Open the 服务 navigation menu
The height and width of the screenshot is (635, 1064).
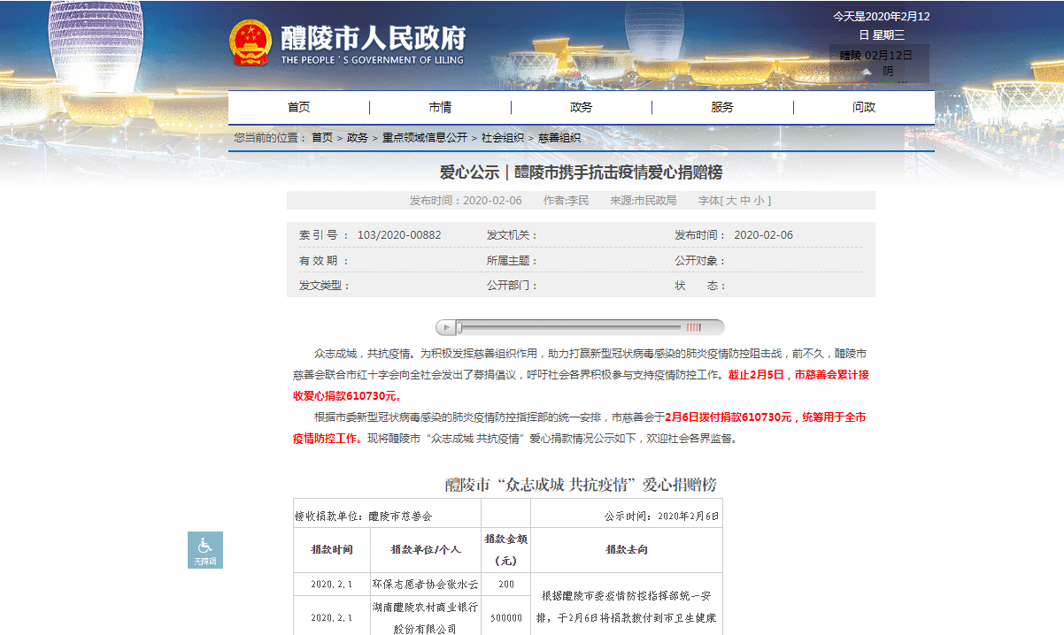point(721,106)
